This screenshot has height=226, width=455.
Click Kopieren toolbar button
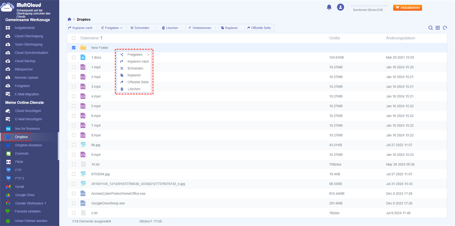229,28
